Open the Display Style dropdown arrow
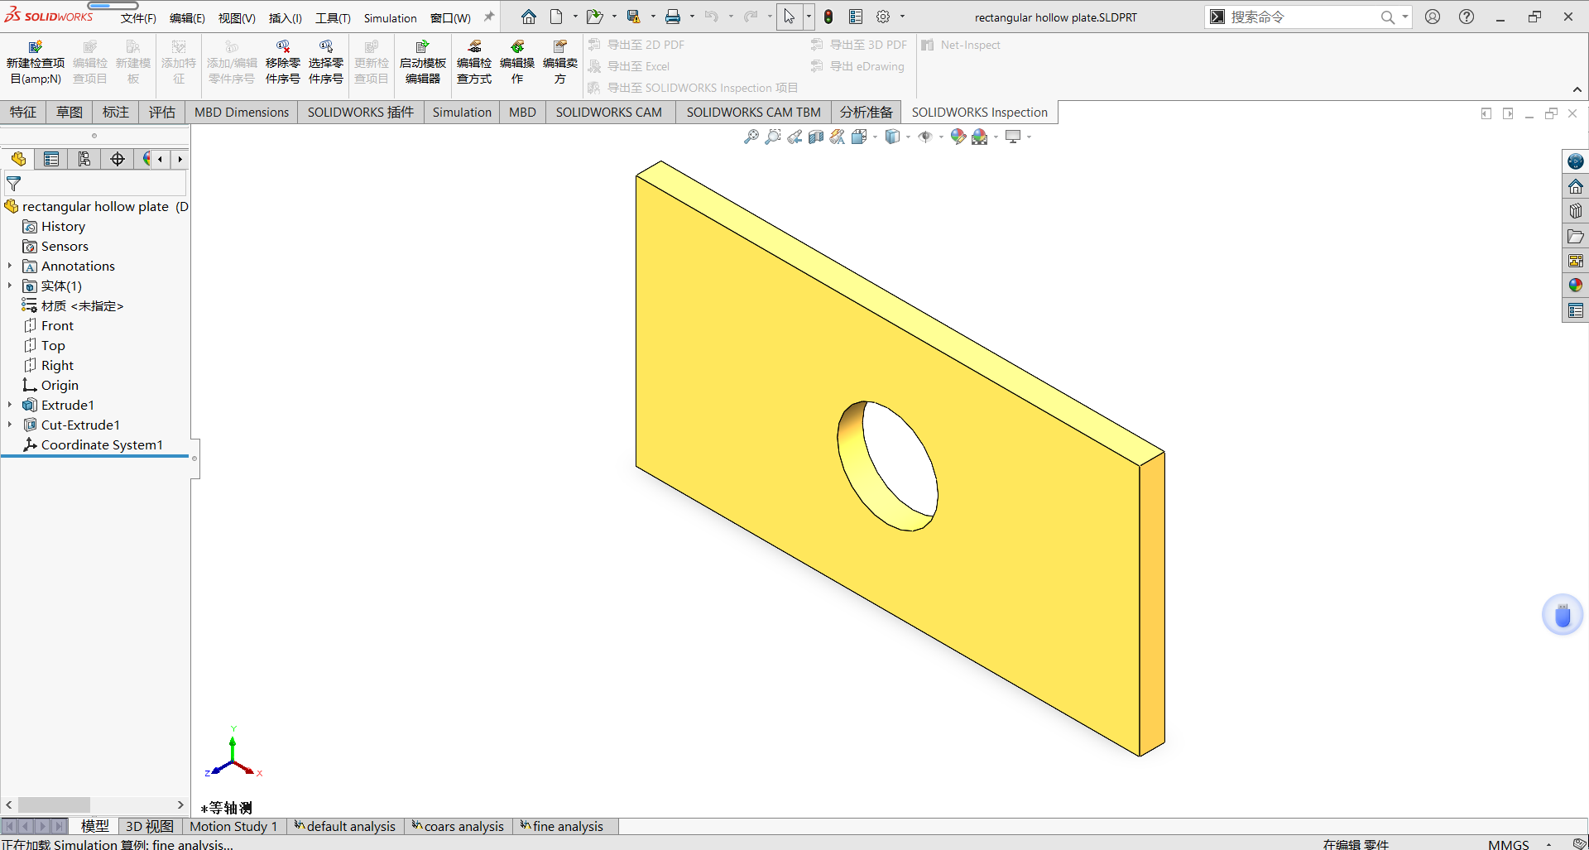Image resolution: width=1589 pixels, height=850 pixels. [908, 137]
